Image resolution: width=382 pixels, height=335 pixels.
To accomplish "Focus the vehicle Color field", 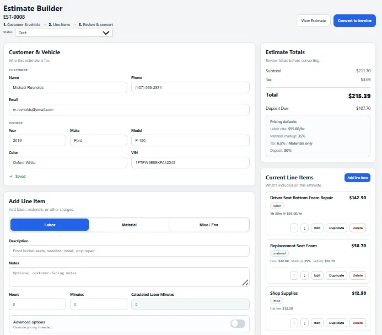I will 68,162.
